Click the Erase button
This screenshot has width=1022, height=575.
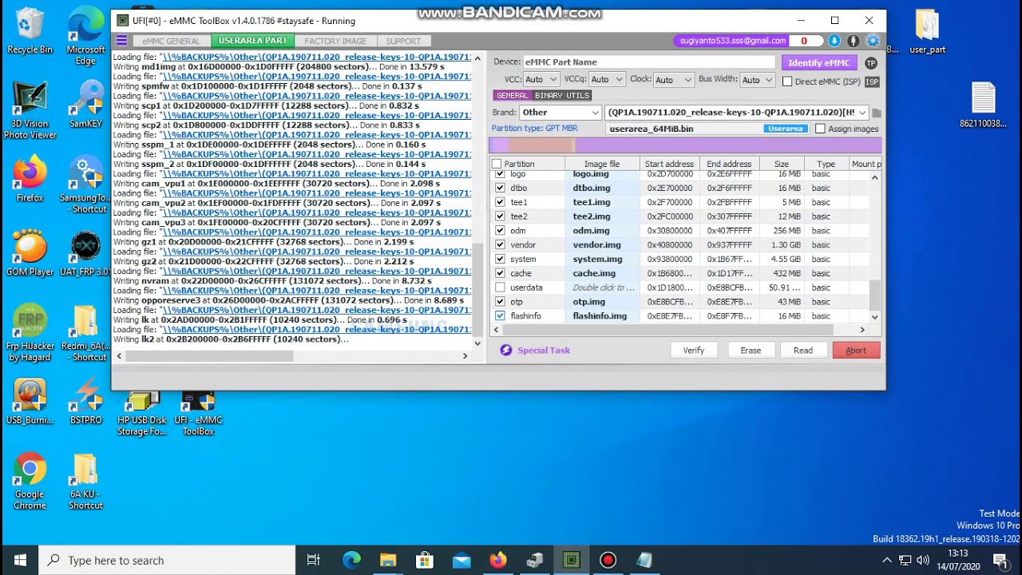pos(751,350)
